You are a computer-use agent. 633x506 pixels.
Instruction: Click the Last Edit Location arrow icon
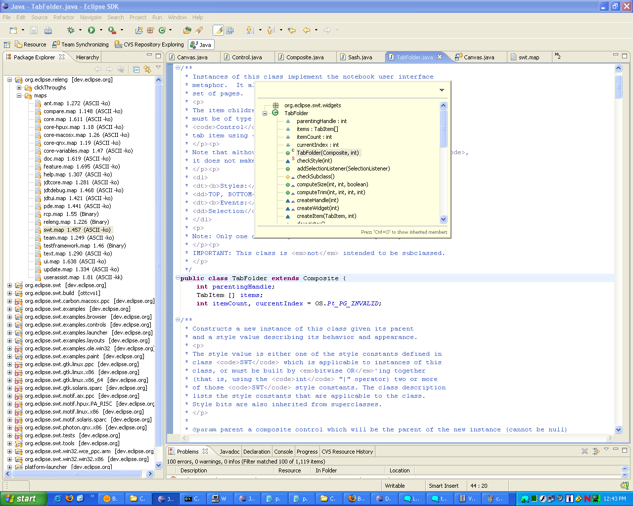(292, 31)
